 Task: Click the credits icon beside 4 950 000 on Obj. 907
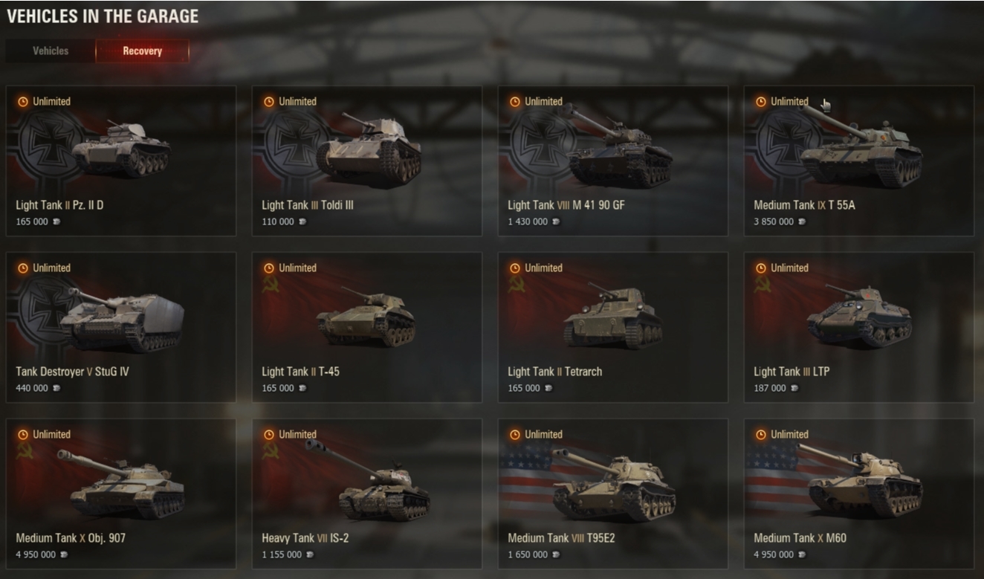click(x=64, y=554)
